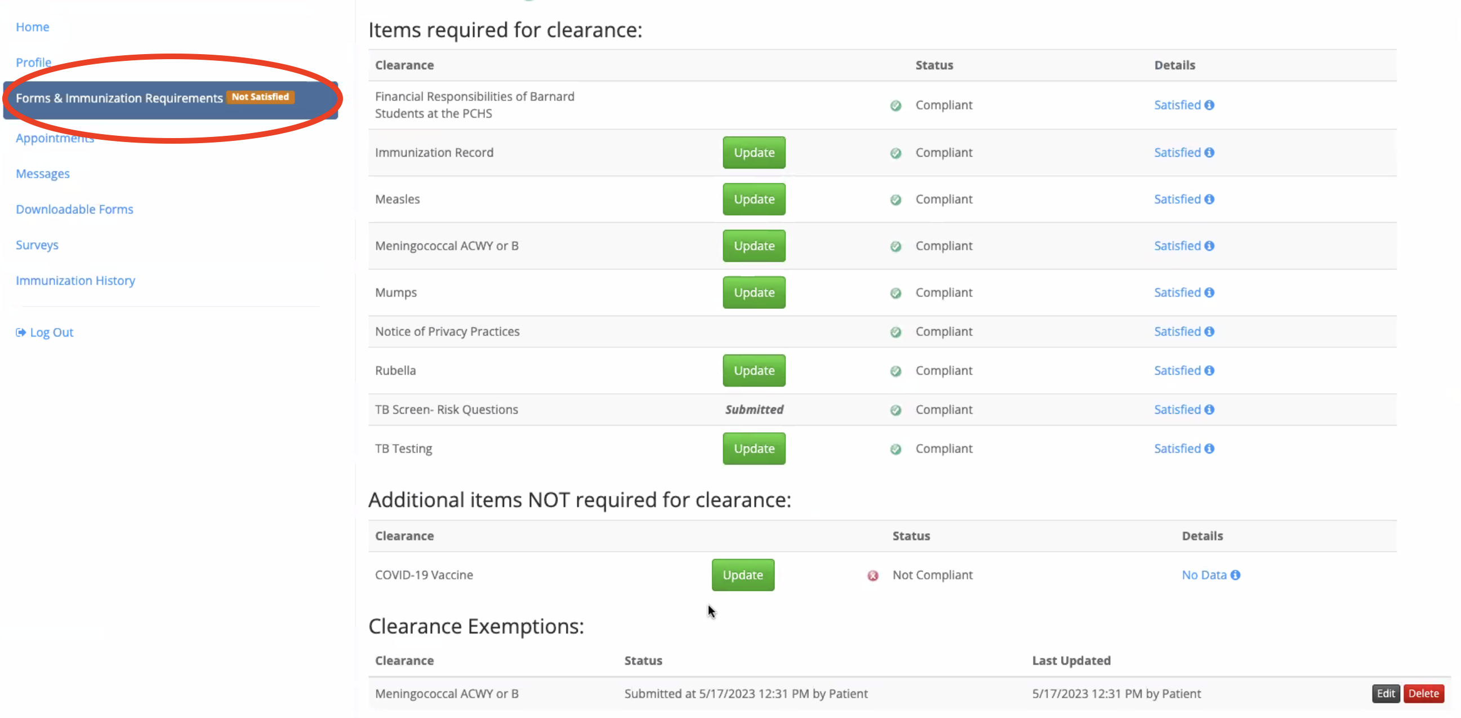Click info icon next to COVID-19 No Data

click(1235, 575)
